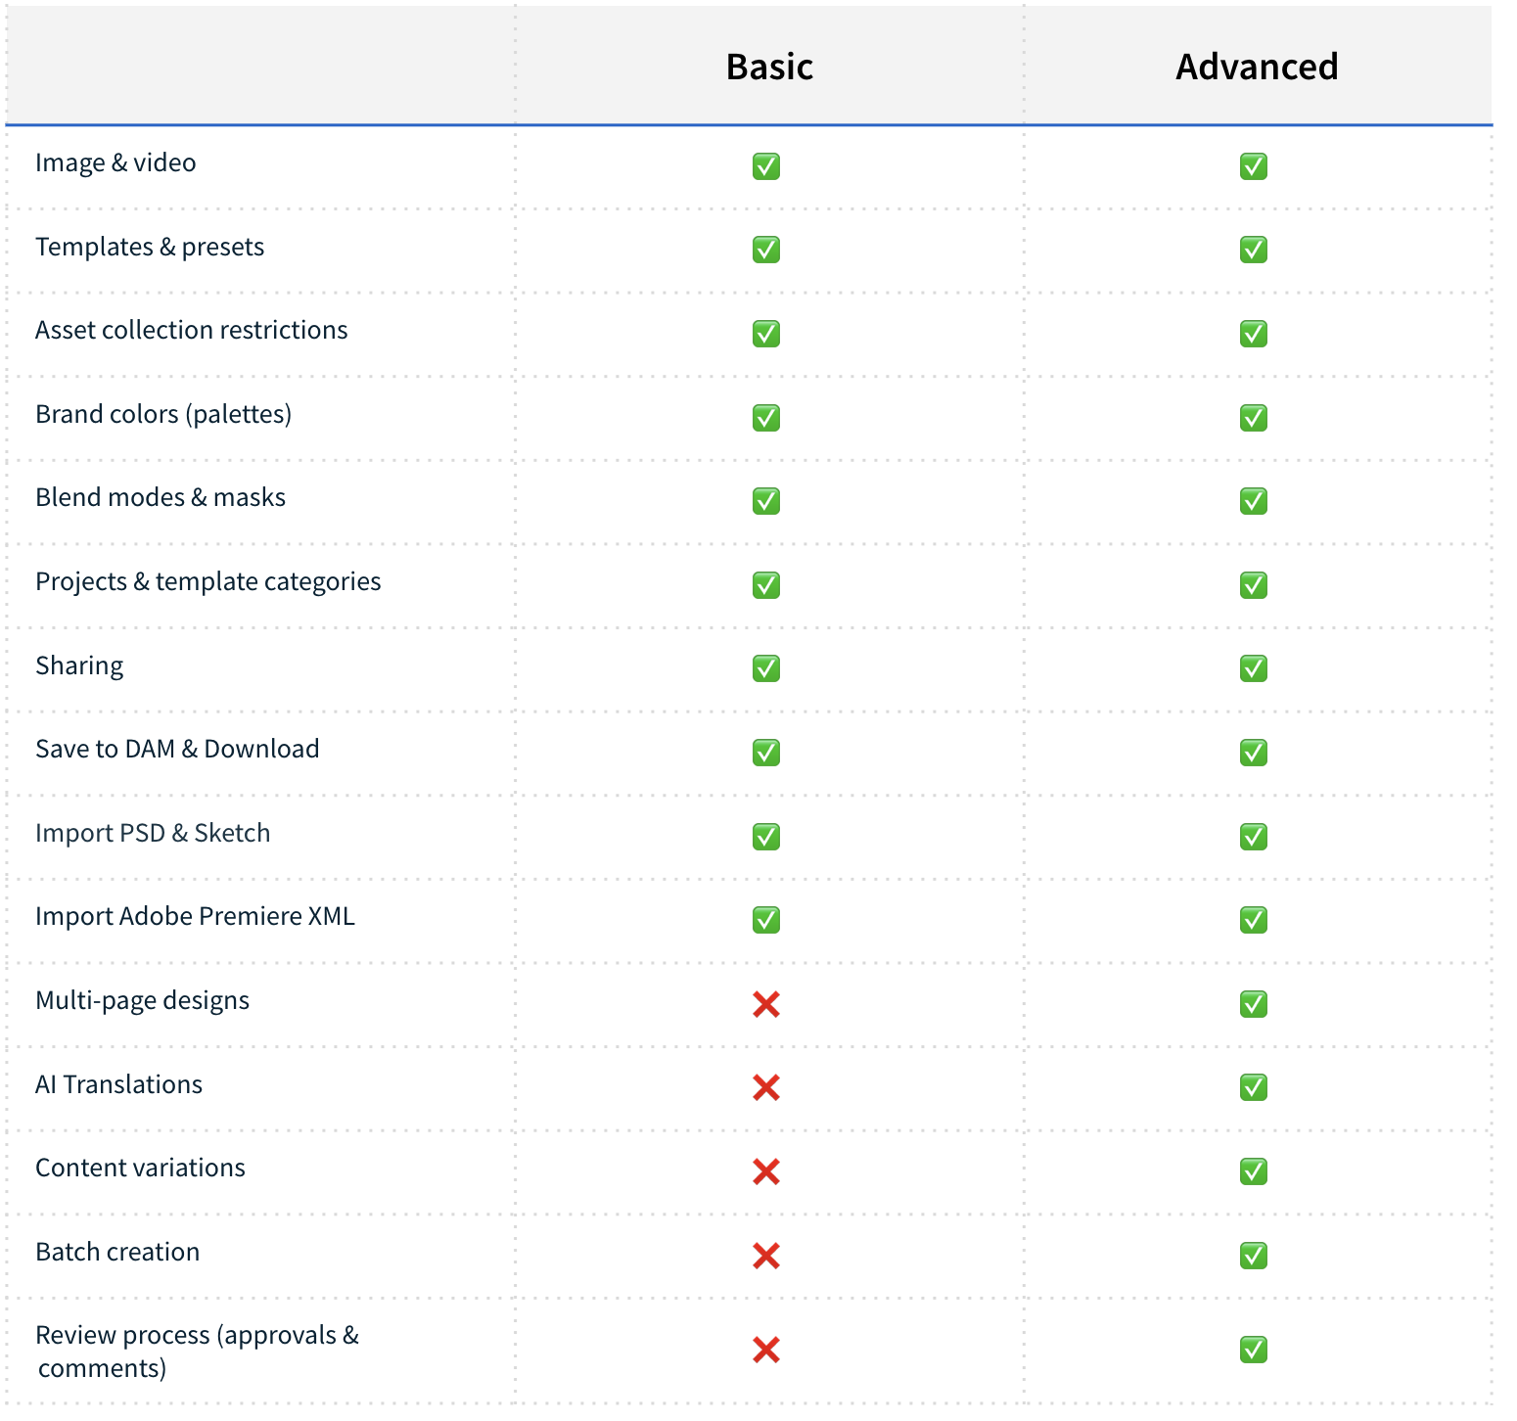Select the Basic checkmark for Import PSD & Sketch
The image size is (1517, 1421).
click(765, 836)
